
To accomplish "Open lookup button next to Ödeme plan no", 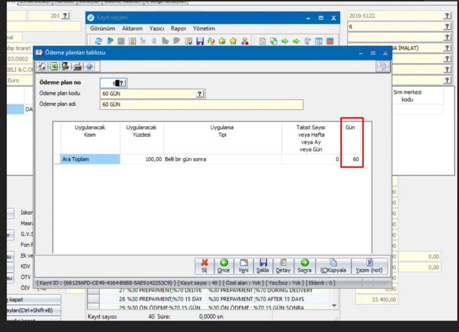I will point(122,83).
